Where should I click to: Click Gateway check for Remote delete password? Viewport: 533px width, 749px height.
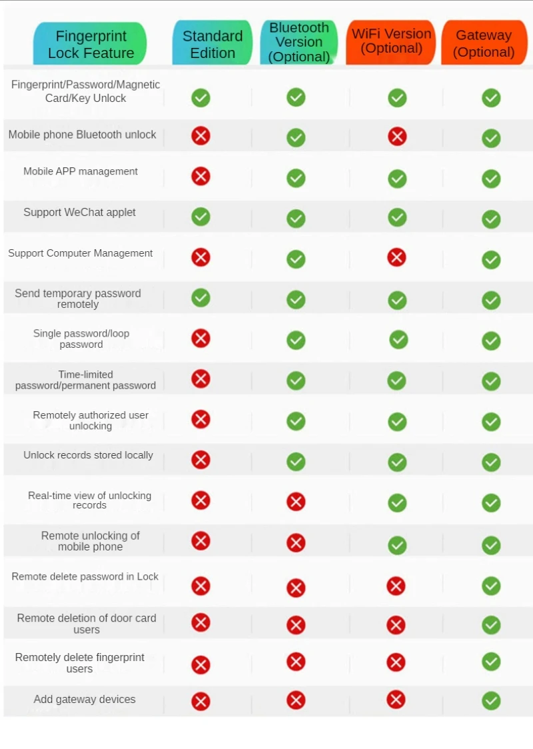coord(491,586)
